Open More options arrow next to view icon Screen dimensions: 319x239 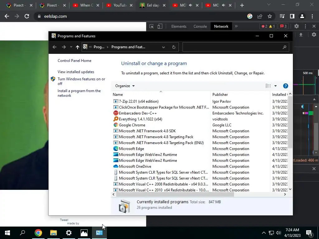[275, 86]
